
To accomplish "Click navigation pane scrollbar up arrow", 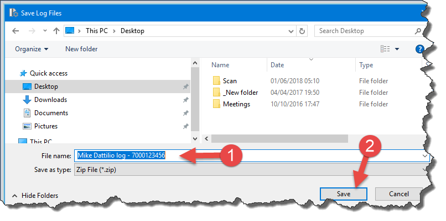I will tap(195, 63).
